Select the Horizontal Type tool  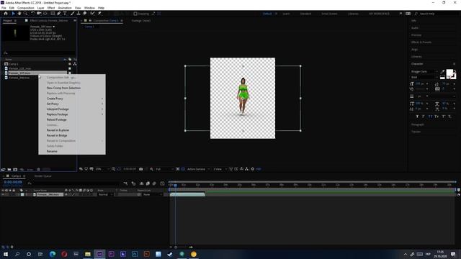tap(65, 14)
